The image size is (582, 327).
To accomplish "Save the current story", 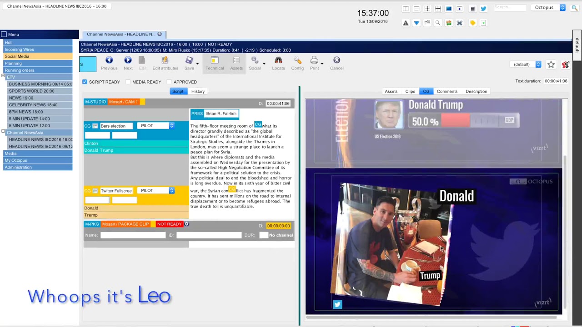I will coord(189,64).
